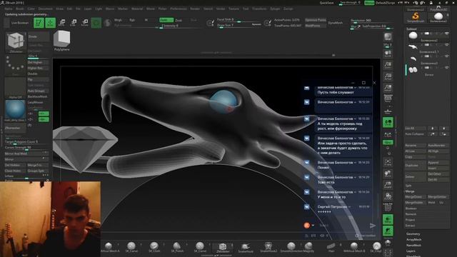Click the Scroll icon on right shelf
The image size is (457, 257).
tap(388, 54)
